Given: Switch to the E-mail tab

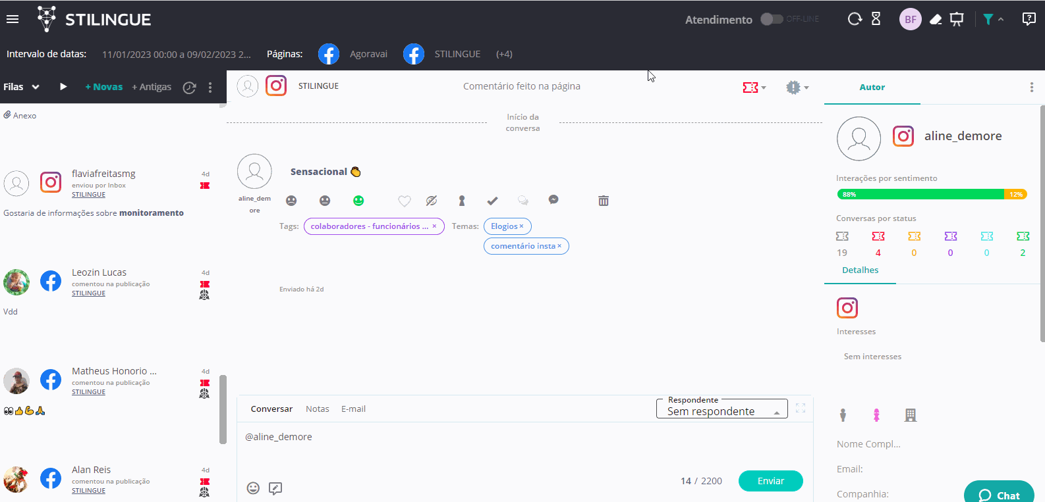Looking at the screenshot, I should pyautogui.click(x=353, y=409).
